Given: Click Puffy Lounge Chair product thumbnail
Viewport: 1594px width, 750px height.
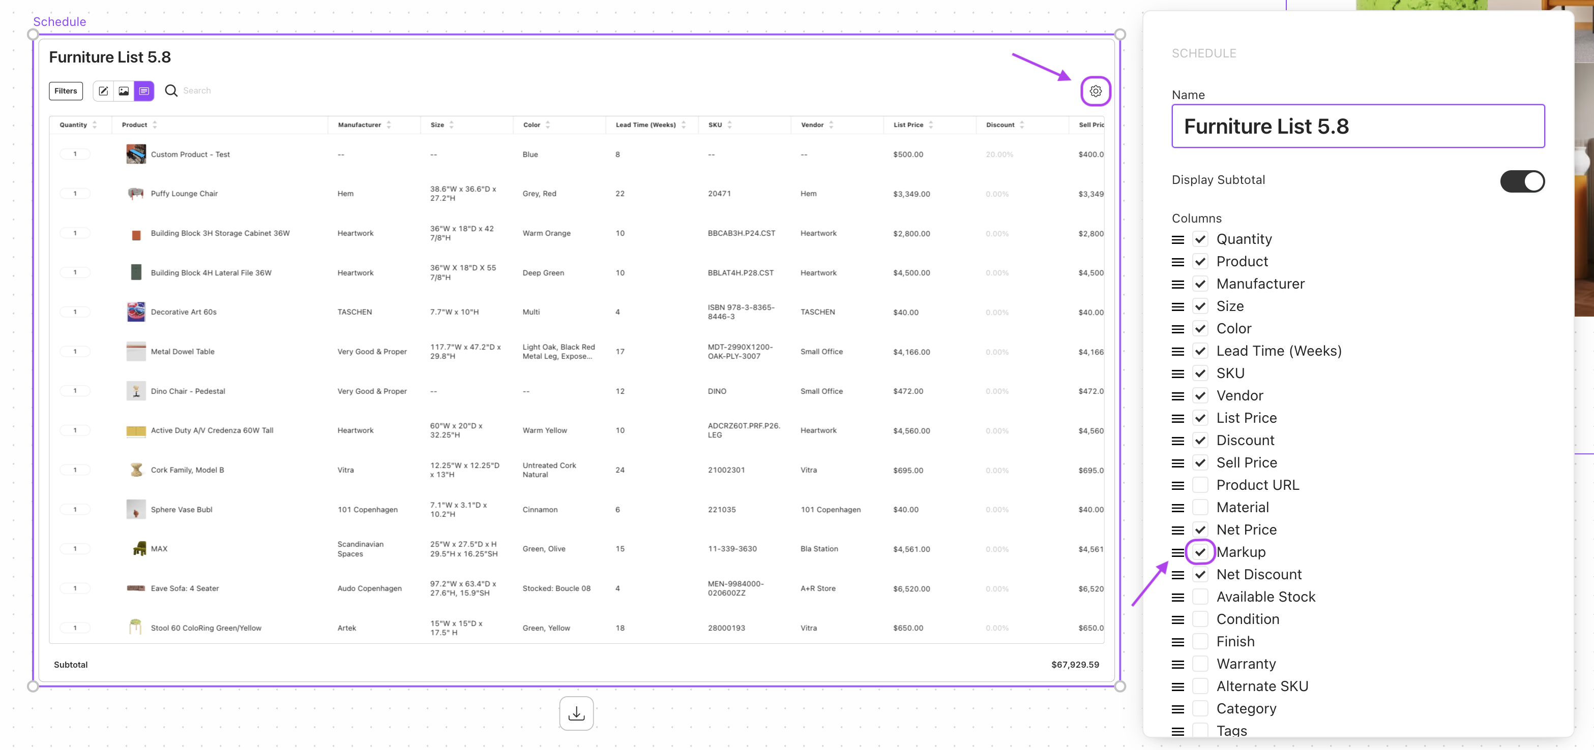Looking at the screenshot, I should coord(135,194).
